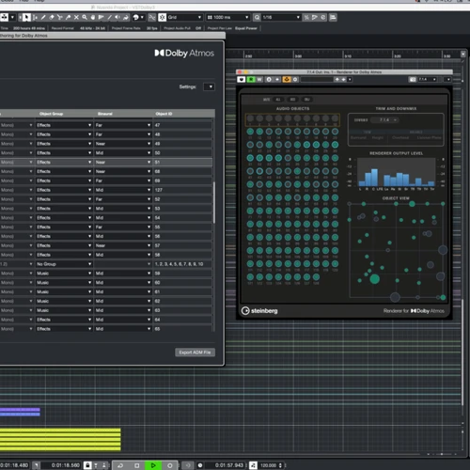Open the Settings dropdown in Dolby Atmos panel
Screen dimensions: 470x470
pos(209,86)
